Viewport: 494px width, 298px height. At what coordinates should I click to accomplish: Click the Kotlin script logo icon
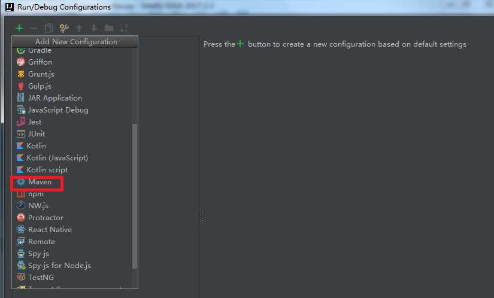(x=20, y=169)
